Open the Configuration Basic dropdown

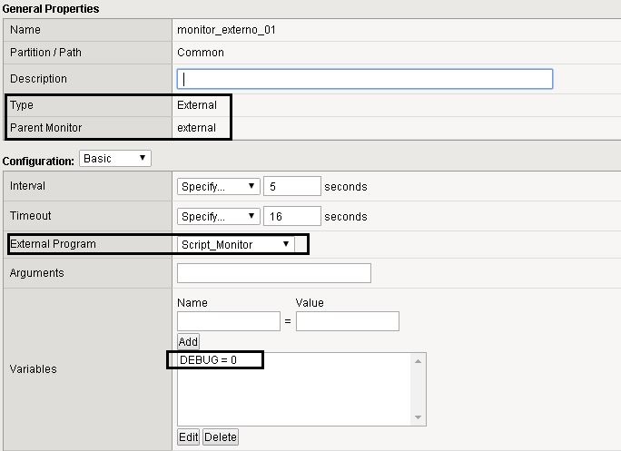pyautogui.click(x=115, y=159)
